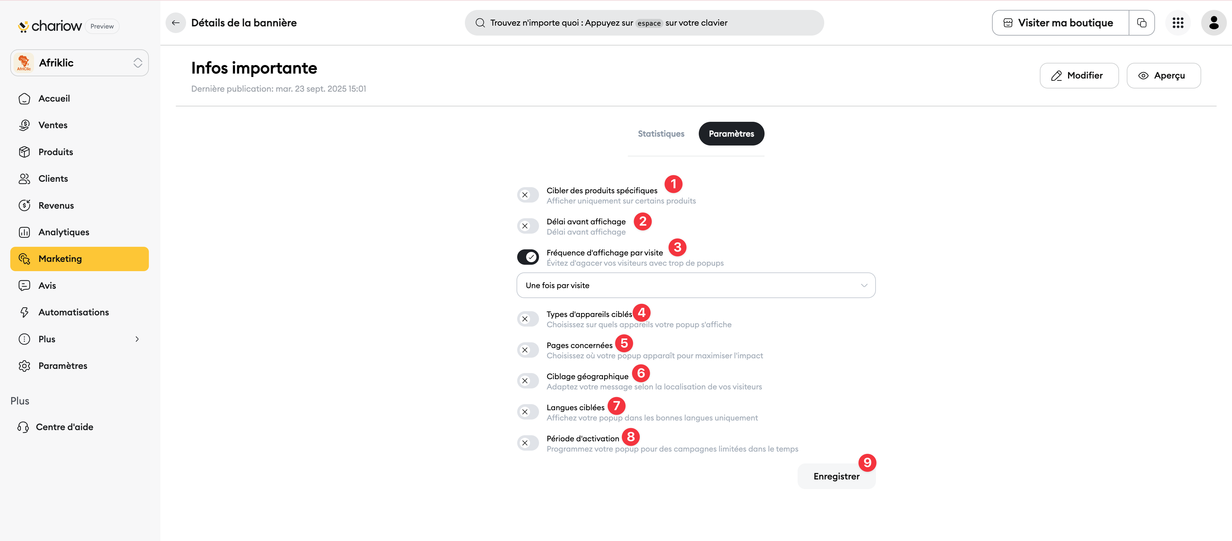This screenshot has width=1232, height=541.
Task: Open Centre d'aide link
Action: [79, 427]
